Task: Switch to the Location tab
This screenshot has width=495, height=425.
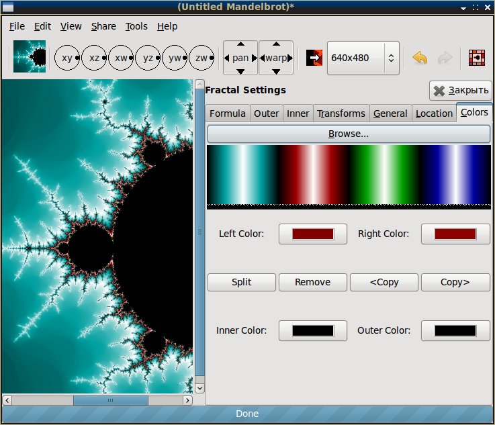Action: click(x=435, y=113)
